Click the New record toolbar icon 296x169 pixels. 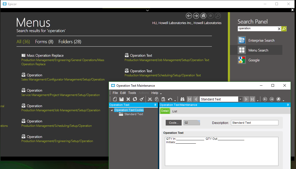click(115, 99)
